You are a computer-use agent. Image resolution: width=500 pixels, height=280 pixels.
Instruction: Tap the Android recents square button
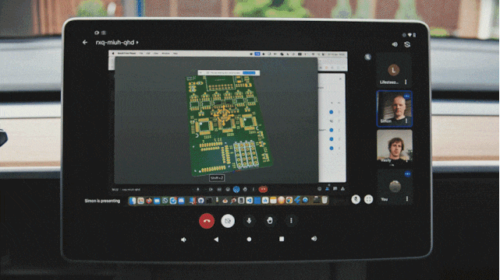point(282,239)
